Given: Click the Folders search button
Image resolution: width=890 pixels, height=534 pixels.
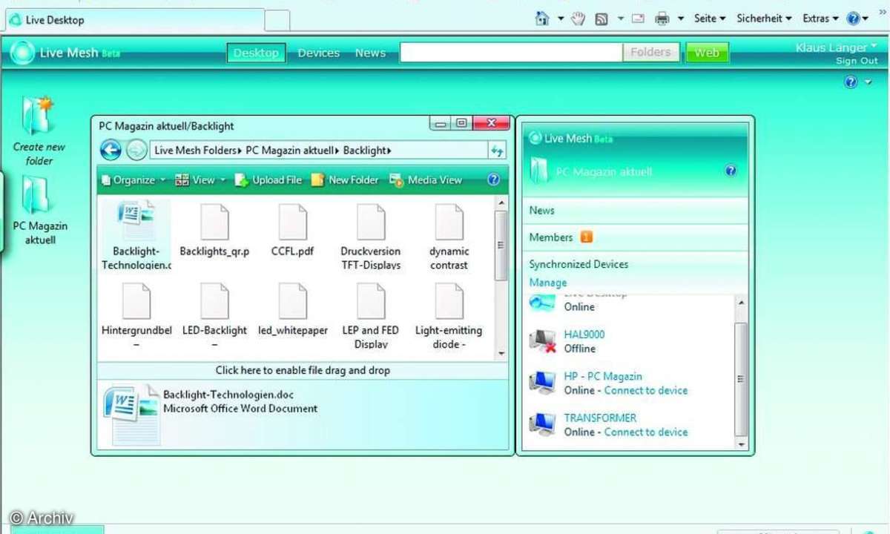Looking at the screenshot, I should [650, 52].
